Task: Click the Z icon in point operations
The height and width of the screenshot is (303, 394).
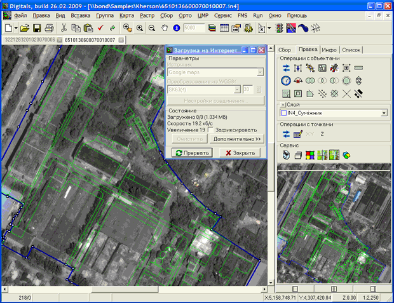Action: pyautogui.click(x=322, y=134)
